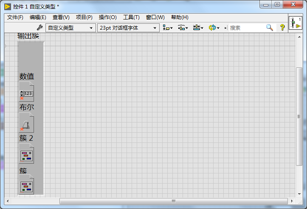The height and width of the screenshot is (209, 307).
Task: Open the 自定义类型 control type dropdown
Action: pyautogui.click(x=70, y=28)
